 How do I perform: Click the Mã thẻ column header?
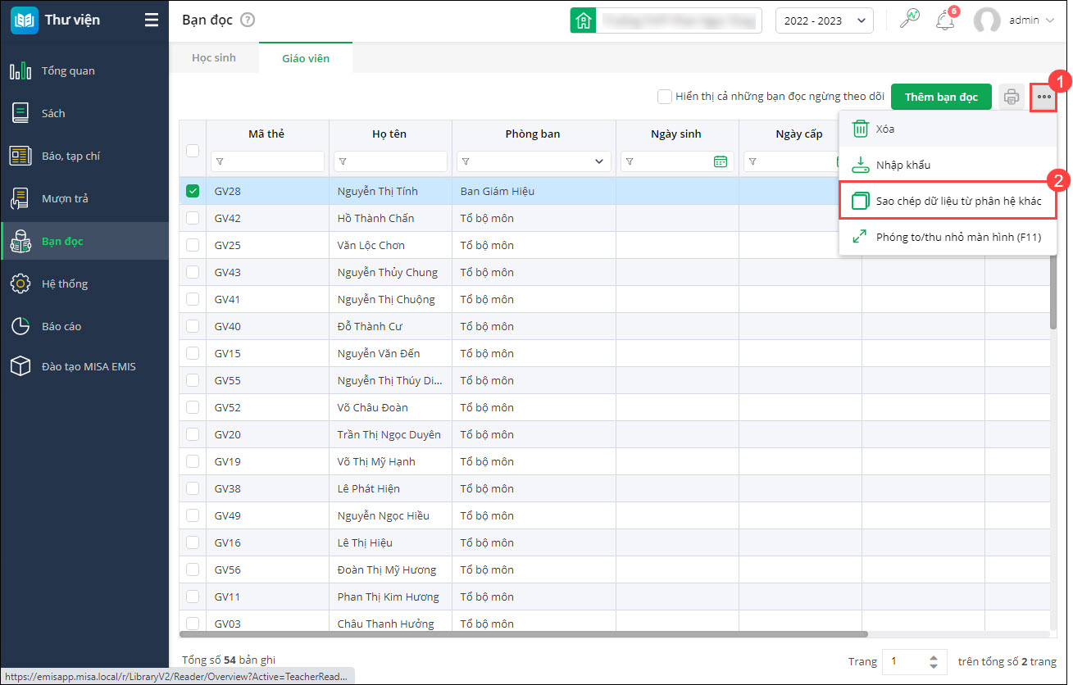(267, 134)
